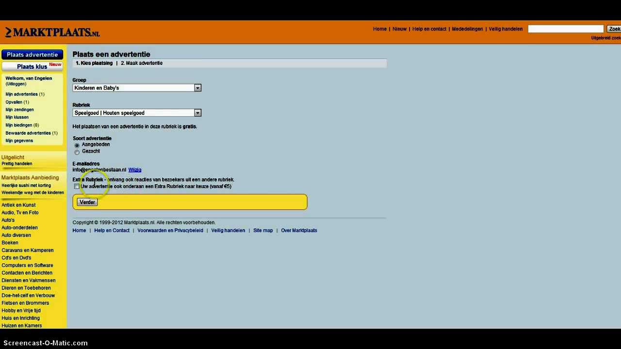621x349 pixels.
Task: Open the Auto's category
Action: click(x=8, y=220)
